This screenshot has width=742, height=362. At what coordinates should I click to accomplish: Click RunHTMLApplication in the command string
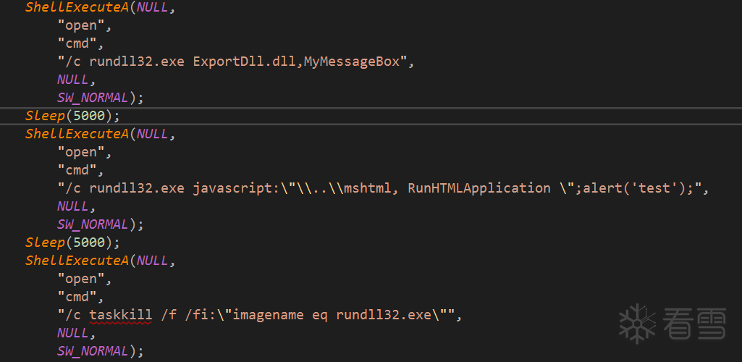coord(478,188)
